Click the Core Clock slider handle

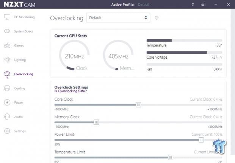coord(138,105)
